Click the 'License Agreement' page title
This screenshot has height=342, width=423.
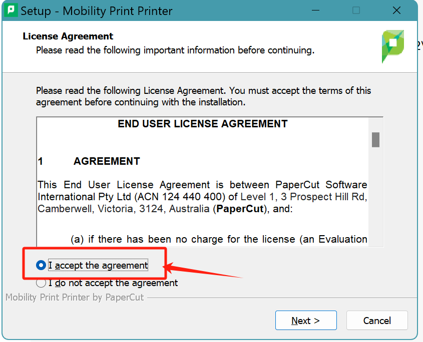pyautogui.click(x=68, y=36)
